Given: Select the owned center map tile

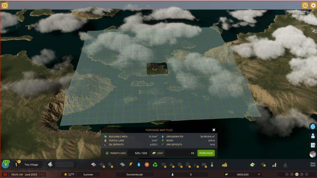Looking at the screenshot, I should coord(157,69).
